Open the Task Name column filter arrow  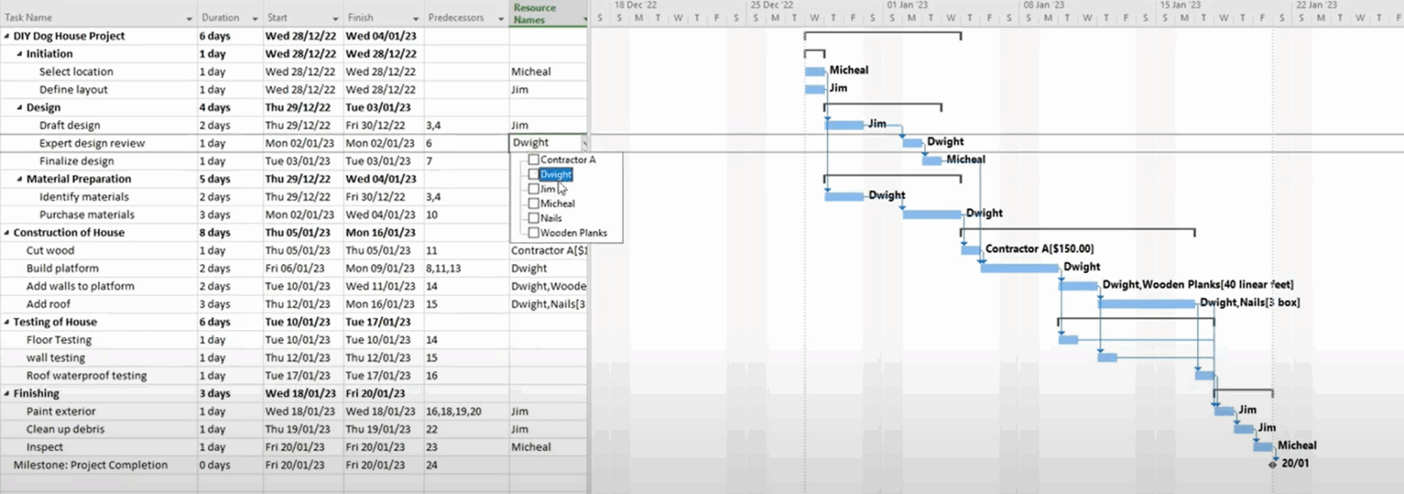189,18
